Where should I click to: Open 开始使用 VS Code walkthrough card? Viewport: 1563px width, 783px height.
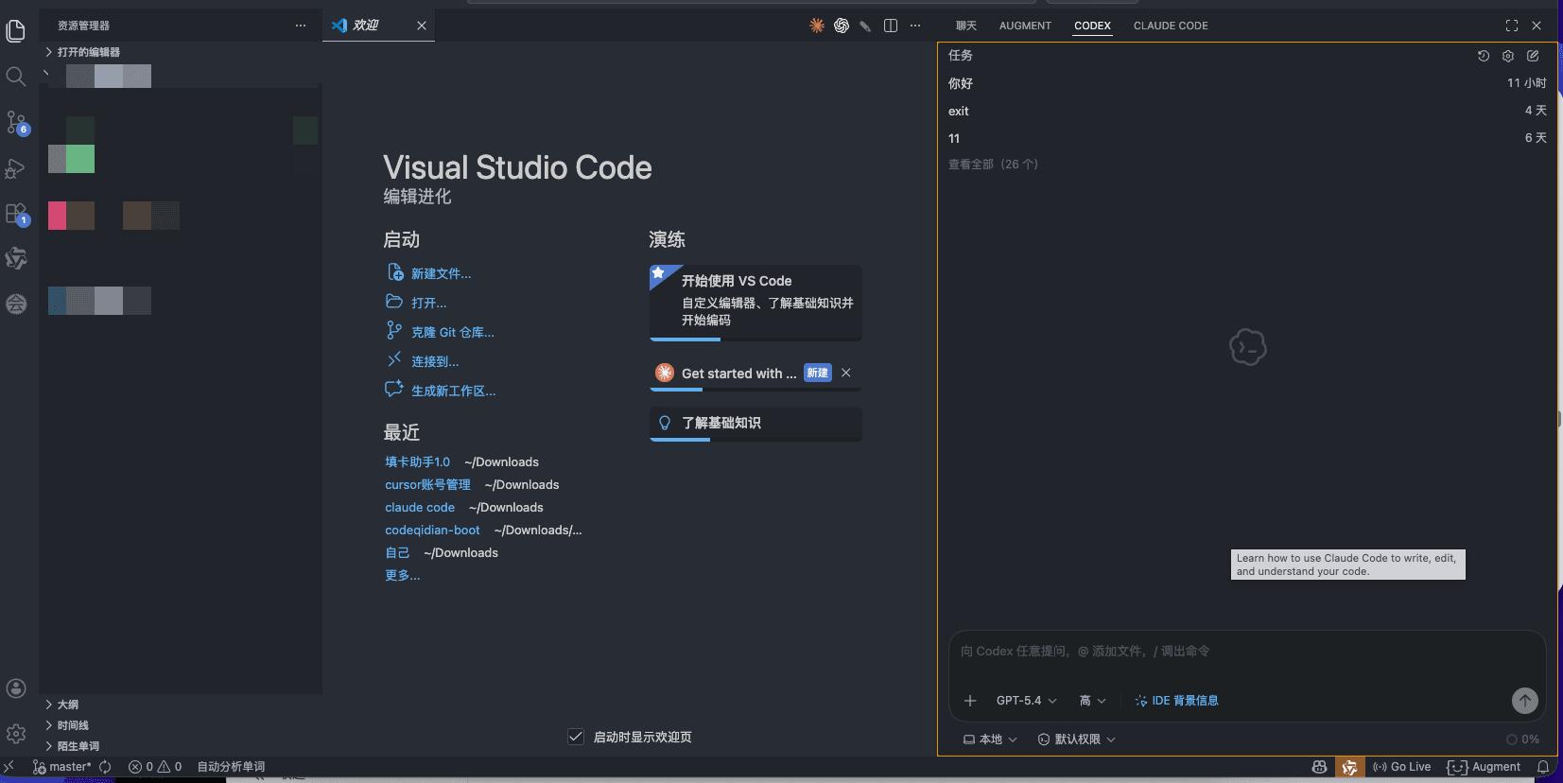tap(755, 303)
